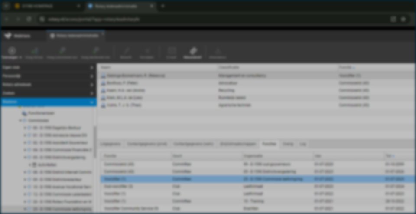The height and width of the screenshot is (214, 416).
Task: Click the person icon in the (Leo) row
Action: click(103, 98)
